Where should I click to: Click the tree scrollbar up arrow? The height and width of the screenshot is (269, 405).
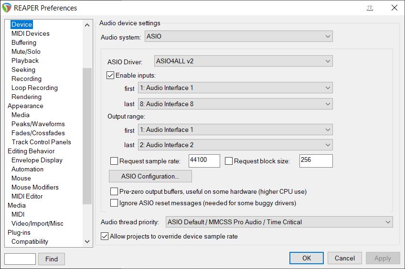(x=87, y=25)
